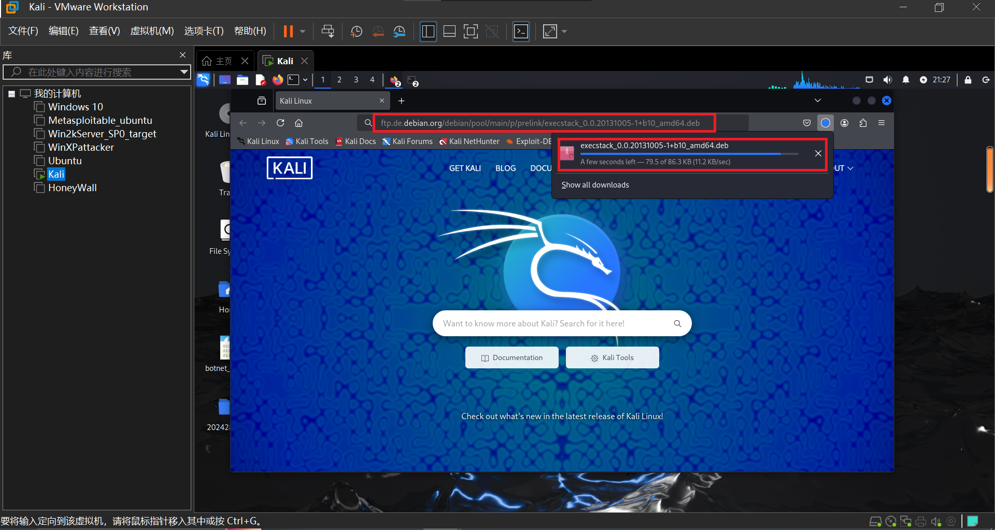Open the terminal launcher dropdown arrow
The image size is (995, 530).
pyautogui.click(x=305, y=80)
